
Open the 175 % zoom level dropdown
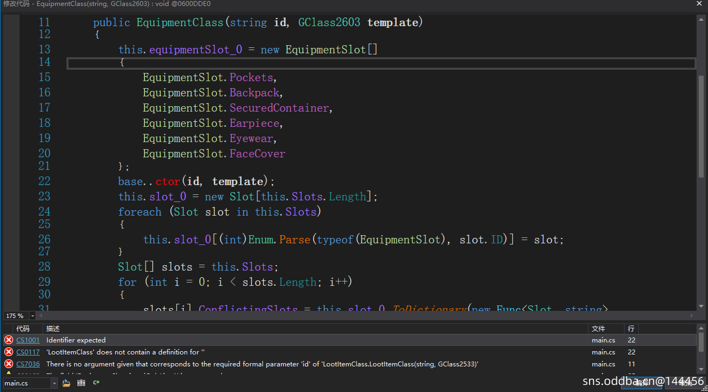(32, 316)
